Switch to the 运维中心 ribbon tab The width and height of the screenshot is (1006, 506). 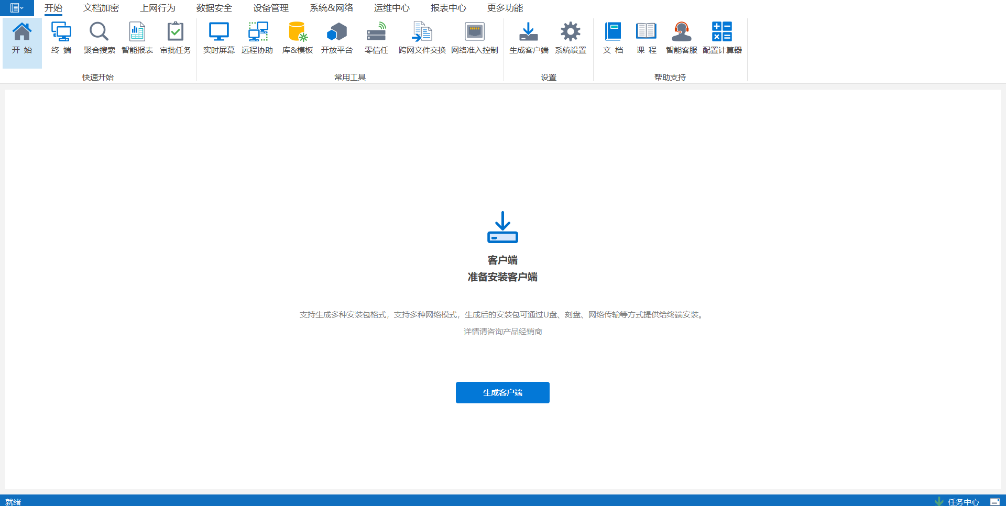pos(392,8)
